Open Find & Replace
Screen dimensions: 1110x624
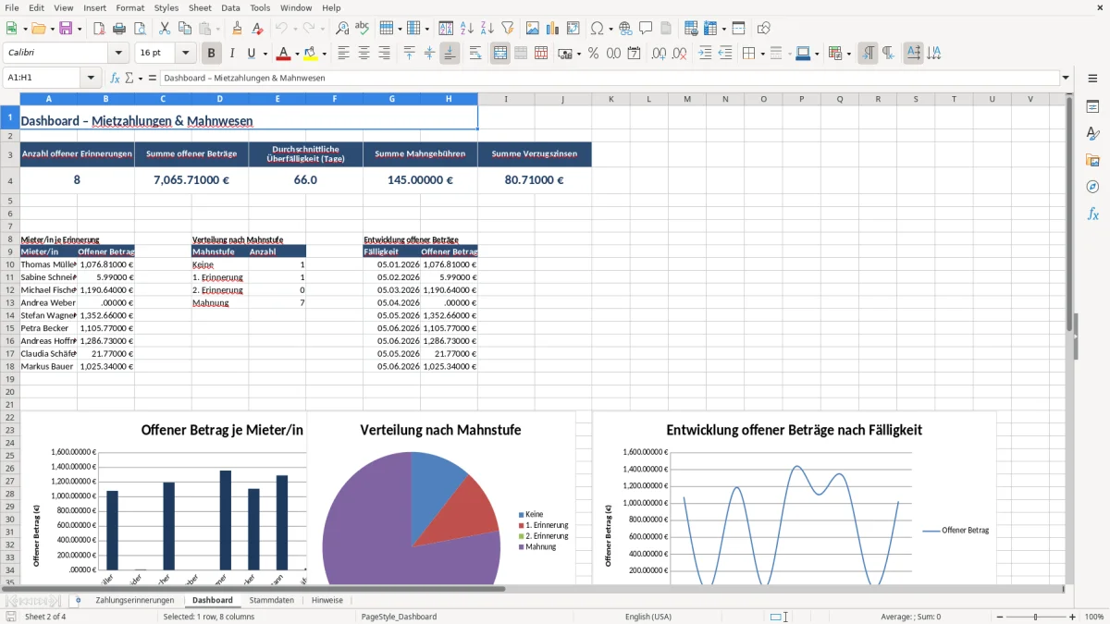pyautogui.click(x=342, y=29)
